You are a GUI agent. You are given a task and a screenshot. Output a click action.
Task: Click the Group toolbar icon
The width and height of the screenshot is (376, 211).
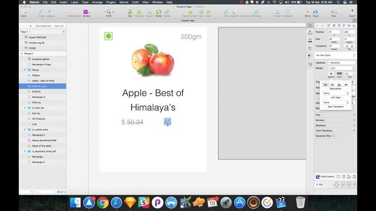coord(42,12)
